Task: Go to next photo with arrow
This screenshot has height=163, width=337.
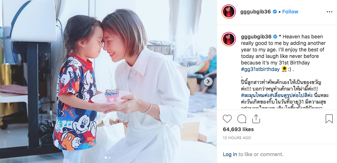Action: click(208, 81)
